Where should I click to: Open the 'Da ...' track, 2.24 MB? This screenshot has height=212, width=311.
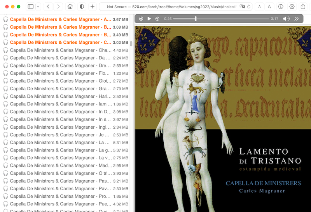(x=66, y=58)
